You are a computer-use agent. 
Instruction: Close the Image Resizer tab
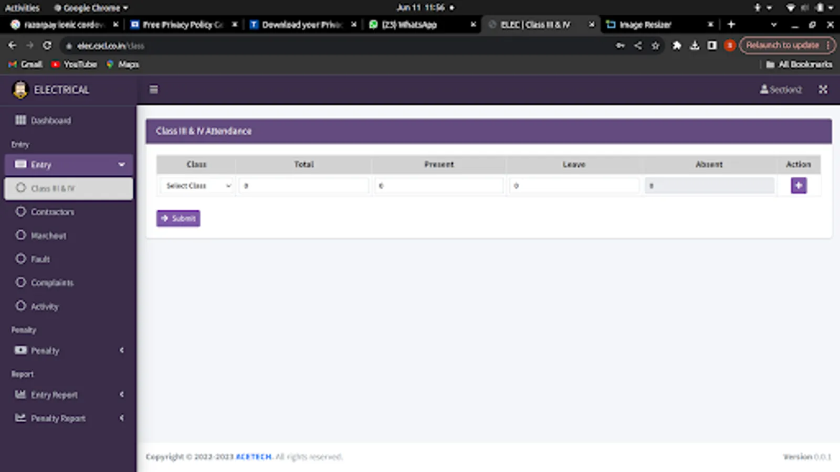[x=710, y=25]
